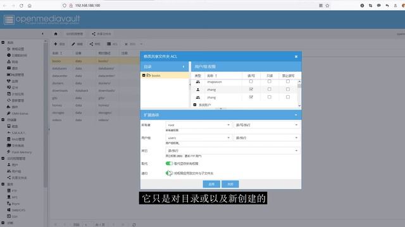405x227 pixels.
Task: Open Update Management refresh item in sidebar
Action: pos(15,100)
